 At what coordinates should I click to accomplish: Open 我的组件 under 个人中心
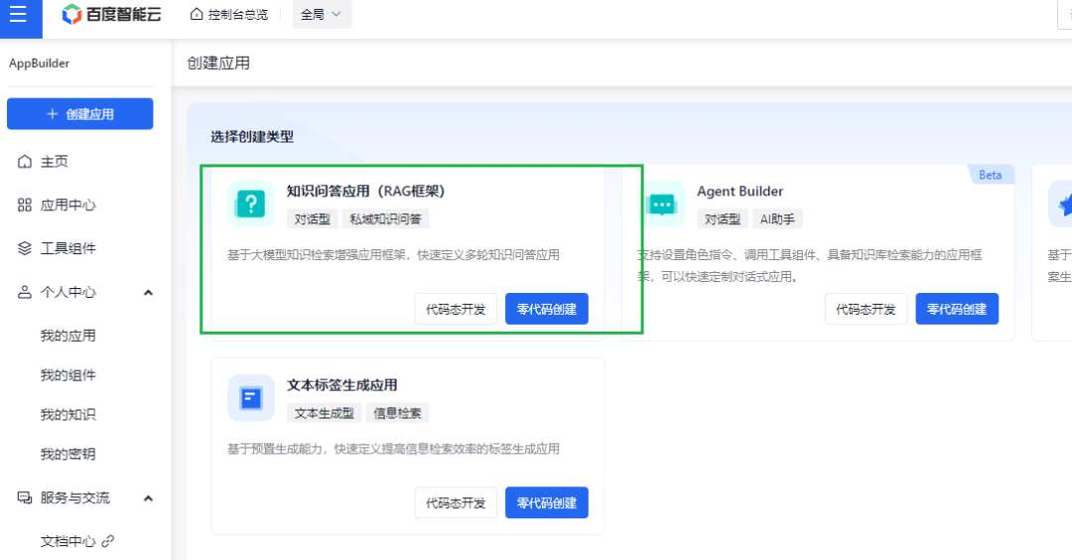click(67, 374)
